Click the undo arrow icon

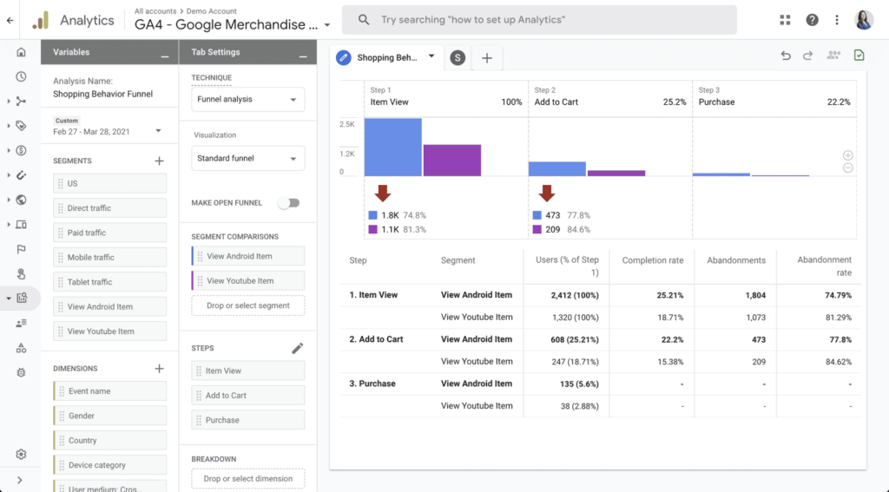tap(786, 56)
